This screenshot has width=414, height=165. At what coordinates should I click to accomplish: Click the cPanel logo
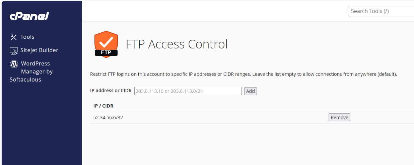29,16
